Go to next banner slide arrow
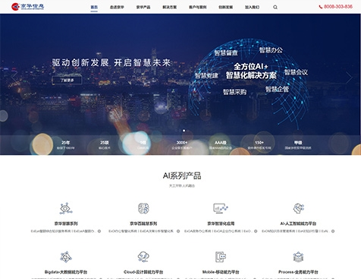Screen dimensions: 361x279 (x=349, y=78)
